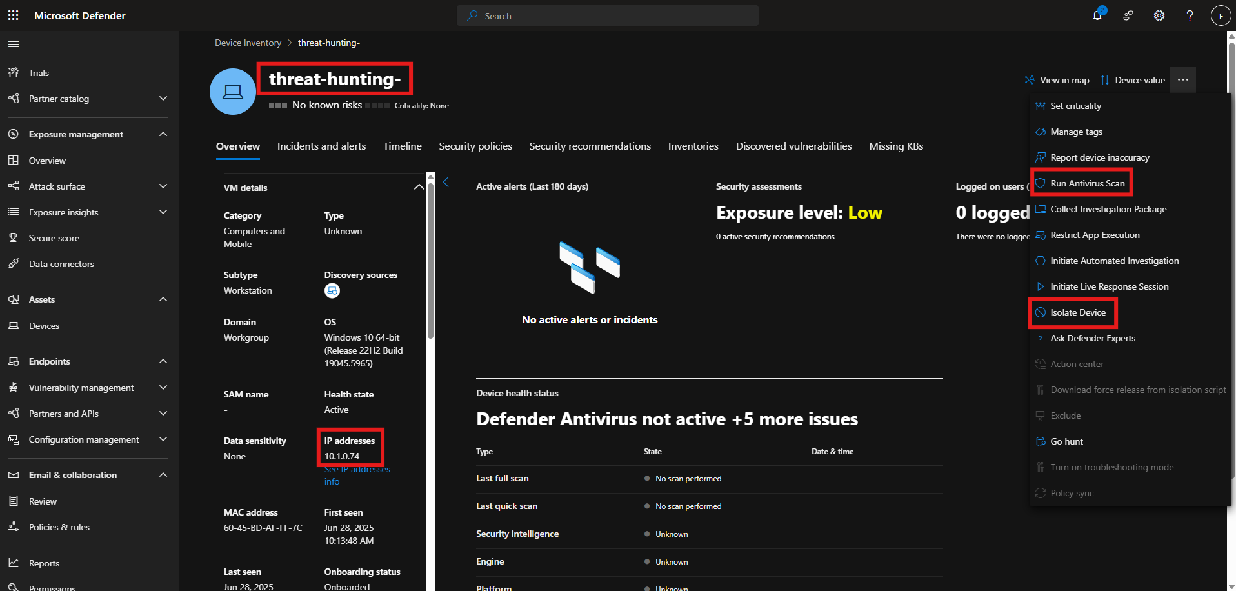Click the Device value button
The height and width of the screenshot is (591, 1236).
point(1133,80)
